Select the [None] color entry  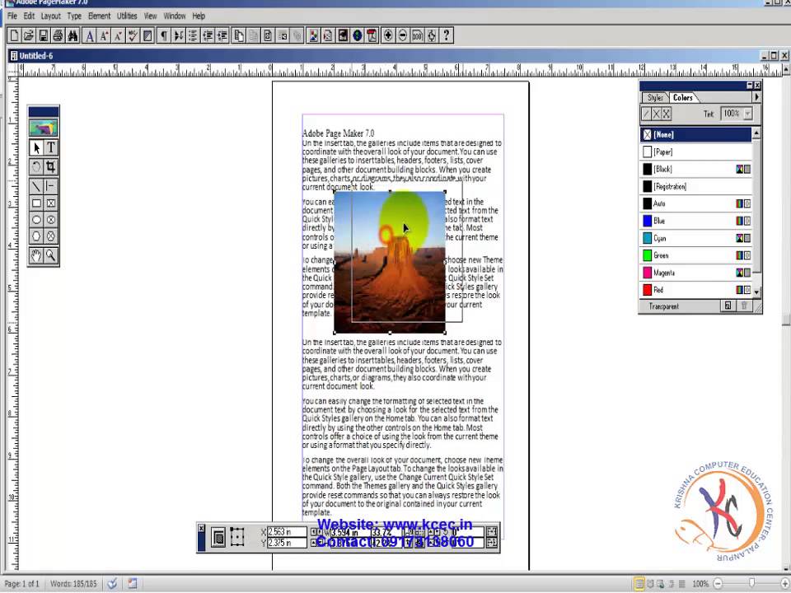pos(696,134)
